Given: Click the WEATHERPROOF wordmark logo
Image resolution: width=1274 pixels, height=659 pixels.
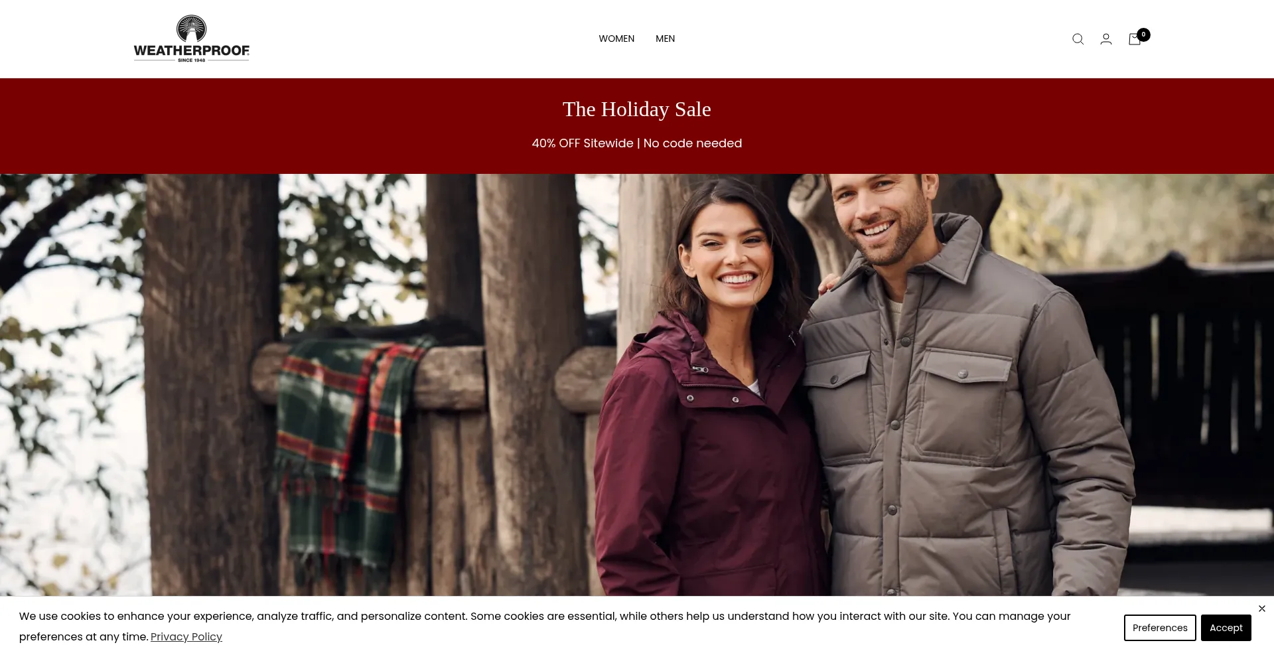Looking at the screenshot, I should (192, 50).
